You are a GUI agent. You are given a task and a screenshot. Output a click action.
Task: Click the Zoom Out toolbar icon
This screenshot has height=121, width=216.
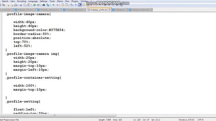(58, 5)
